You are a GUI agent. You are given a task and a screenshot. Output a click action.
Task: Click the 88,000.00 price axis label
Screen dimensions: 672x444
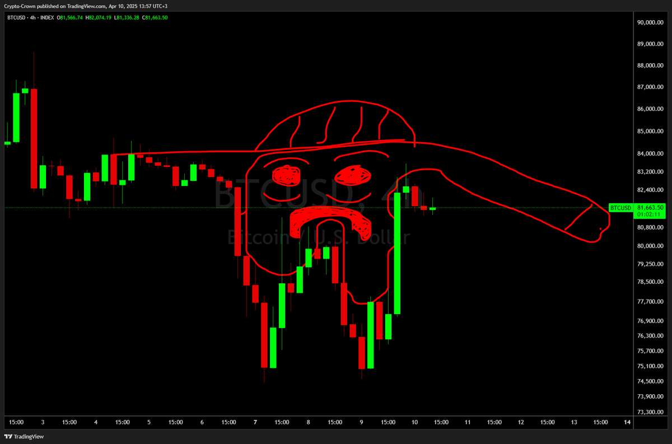(650, 66)
